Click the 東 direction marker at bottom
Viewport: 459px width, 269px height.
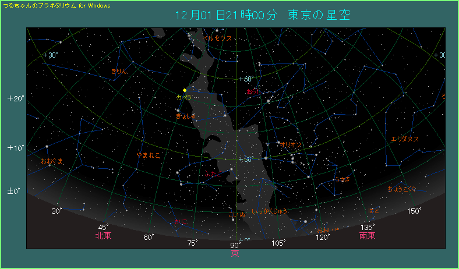pos(235,253)
